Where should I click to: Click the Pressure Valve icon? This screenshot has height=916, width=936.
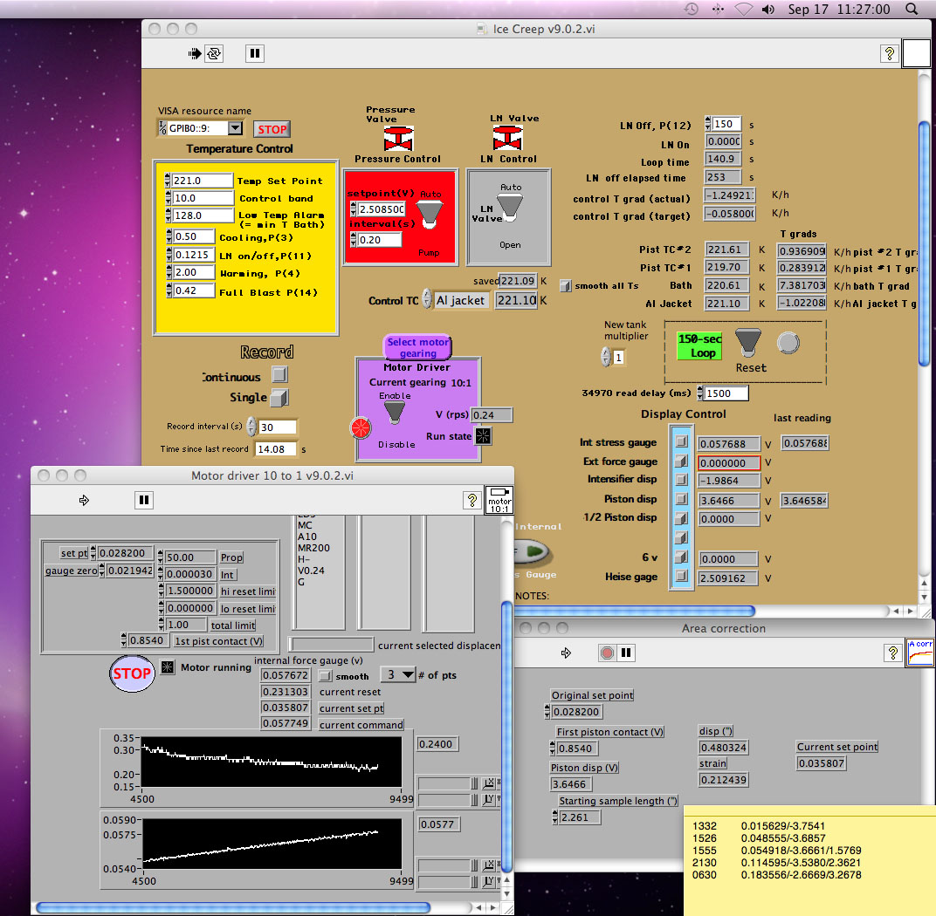tap(398, 138)
